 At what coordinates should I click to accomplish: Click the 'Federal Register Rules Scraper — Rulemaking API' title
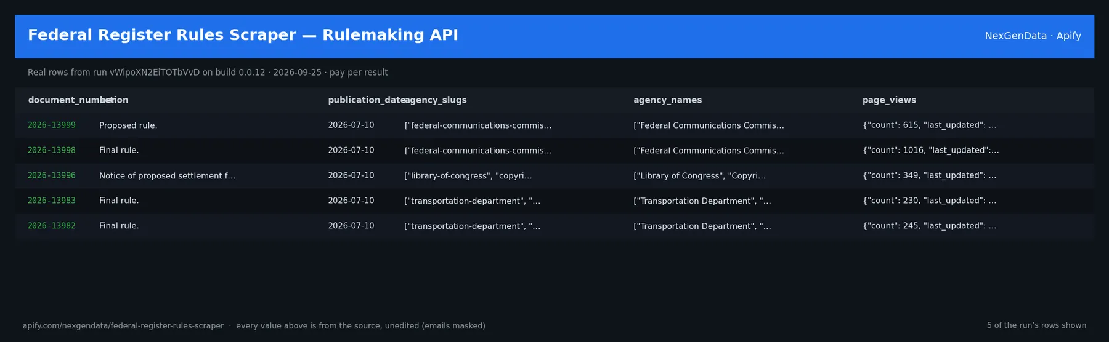243,36
